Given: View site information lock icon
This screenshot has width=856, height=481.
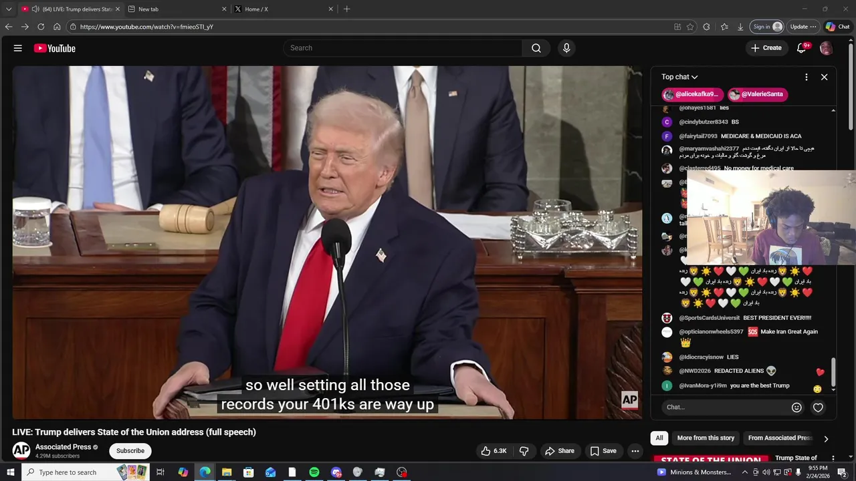Looking at the screenshot, I should point(73,27).
